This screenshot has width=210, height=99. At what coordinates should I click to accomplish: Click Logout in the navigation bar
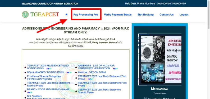(184, 15)
